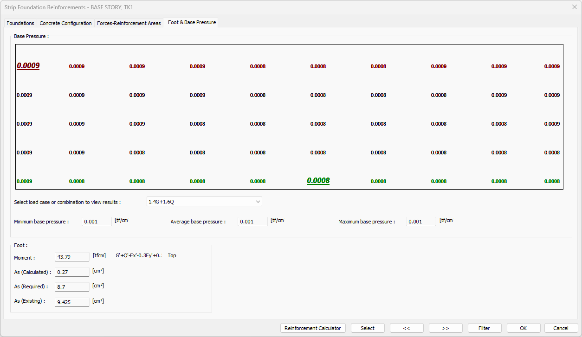The width and height of the screenshot is (582, 337).
Task: Click the Moment value field
Action: 72,257
